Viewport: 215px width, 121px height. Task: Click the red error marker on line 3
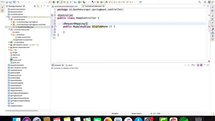[x=52, y=15]
